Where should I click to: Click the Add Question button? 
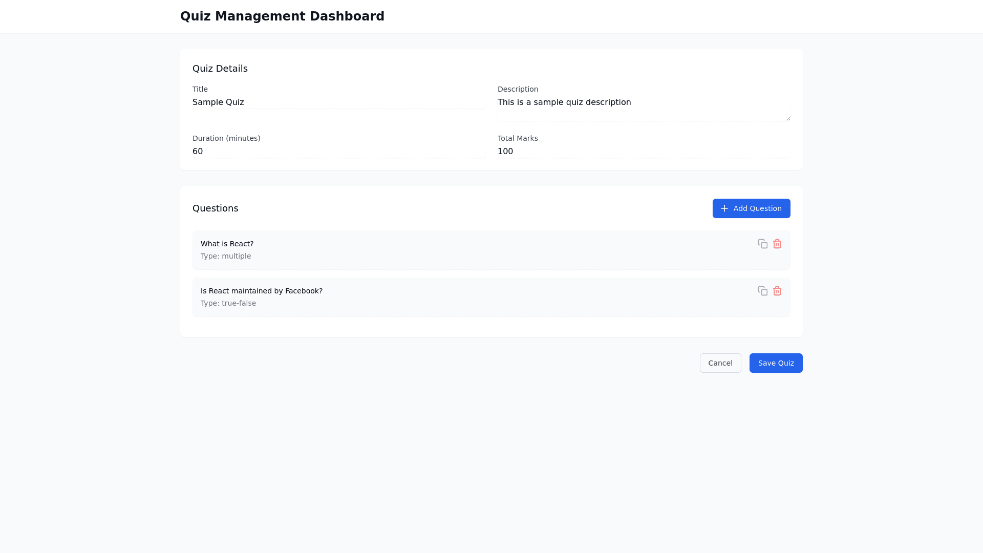pos(751,208)
